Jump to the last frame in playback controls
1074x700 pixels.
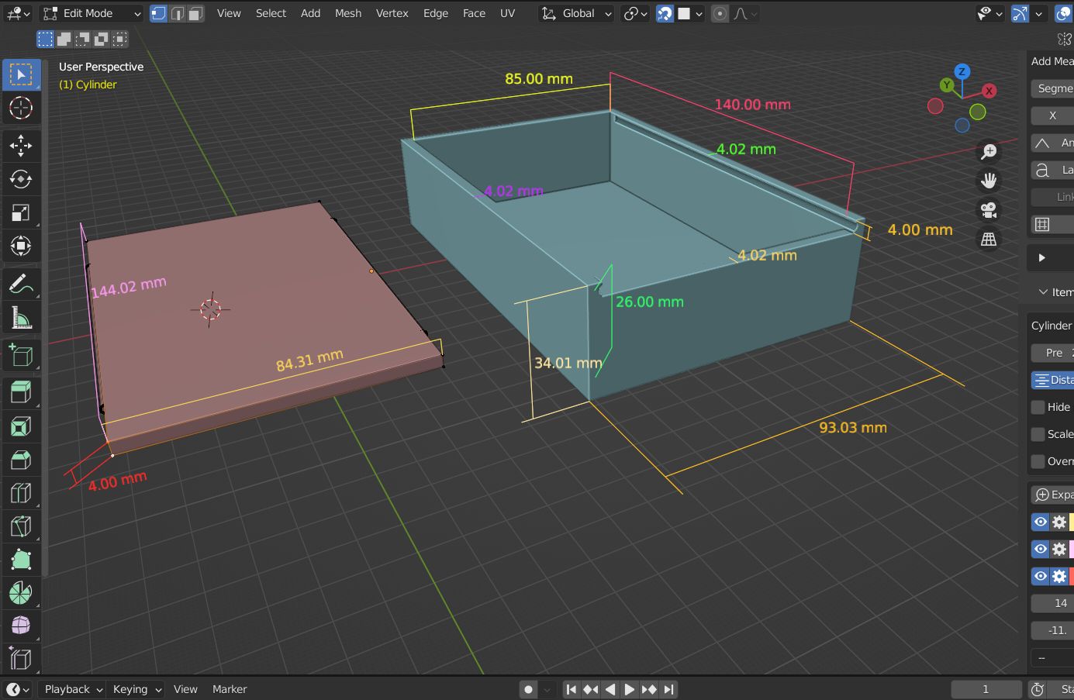pos(668,689)
